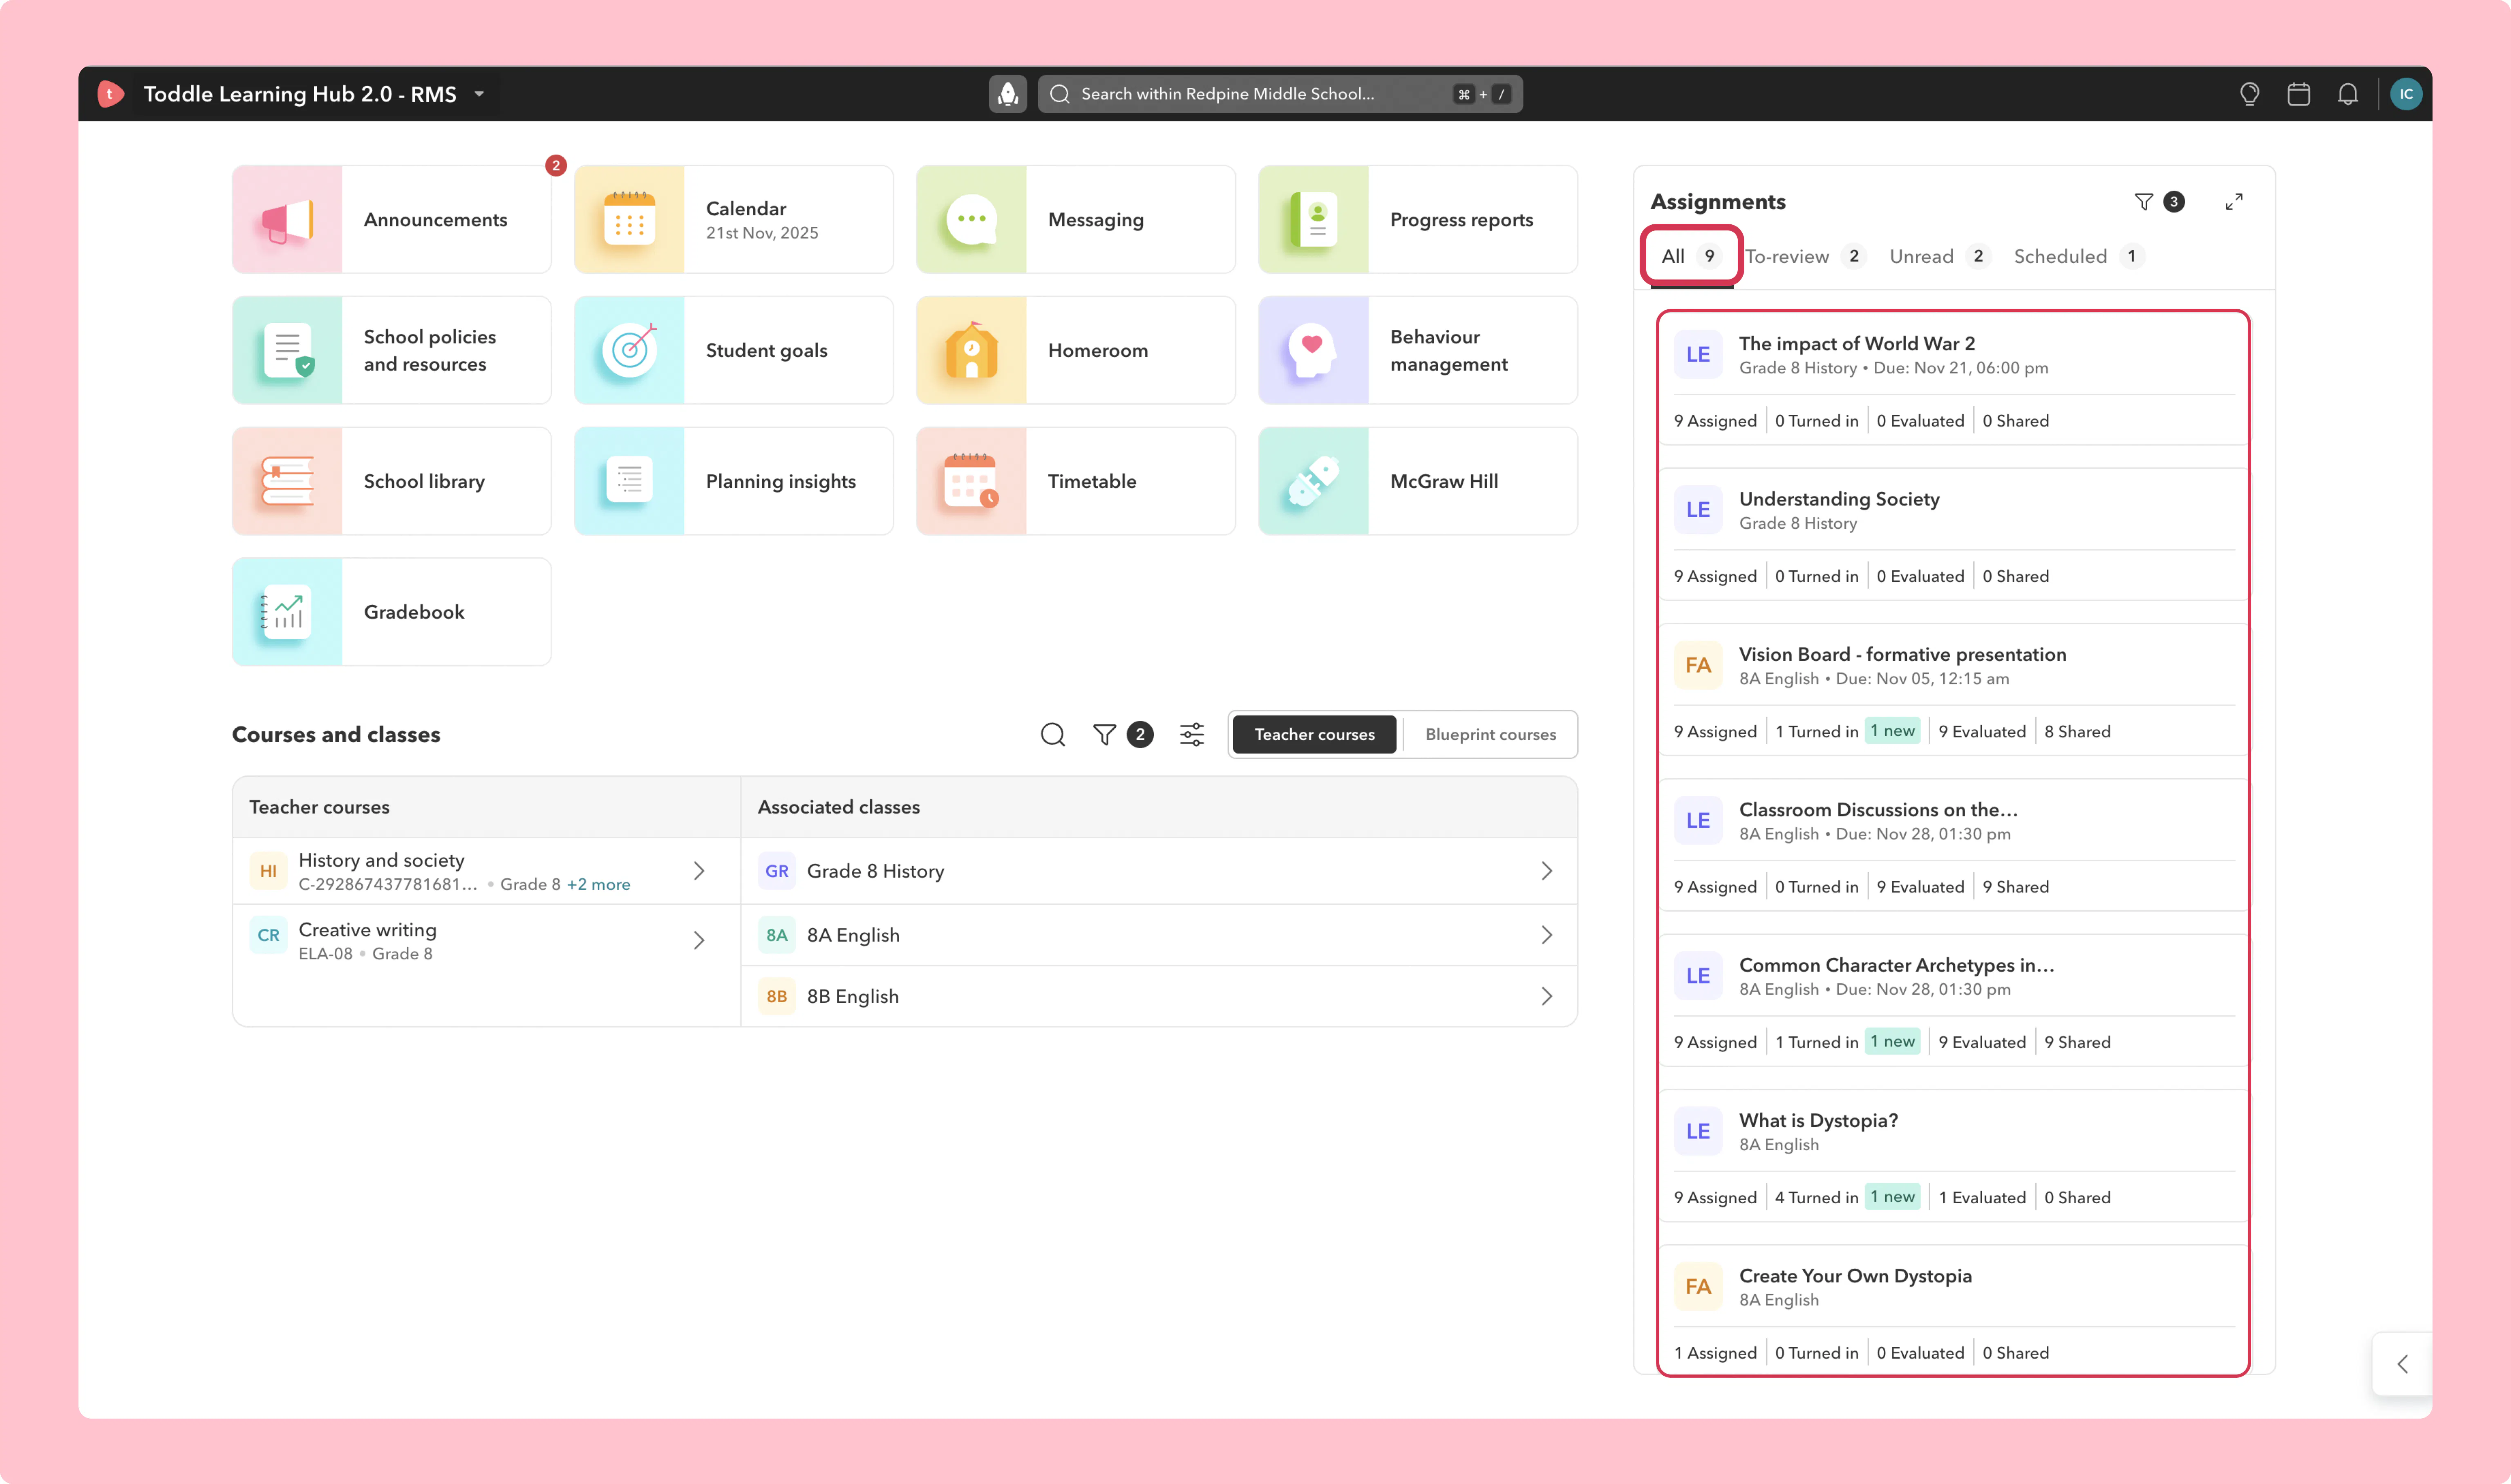This screenshot has width=2511, height=1484.
Task: Click the Teacher courses column header
Action: coord(319,807)
